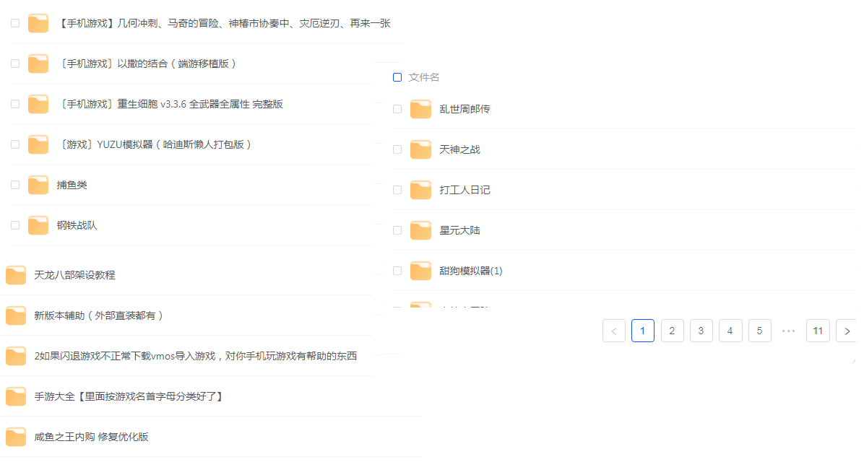This screenshot has width=864, height=462.
Task: Open 天龙八部架设教程 folder name
Action: pos(75,275)
